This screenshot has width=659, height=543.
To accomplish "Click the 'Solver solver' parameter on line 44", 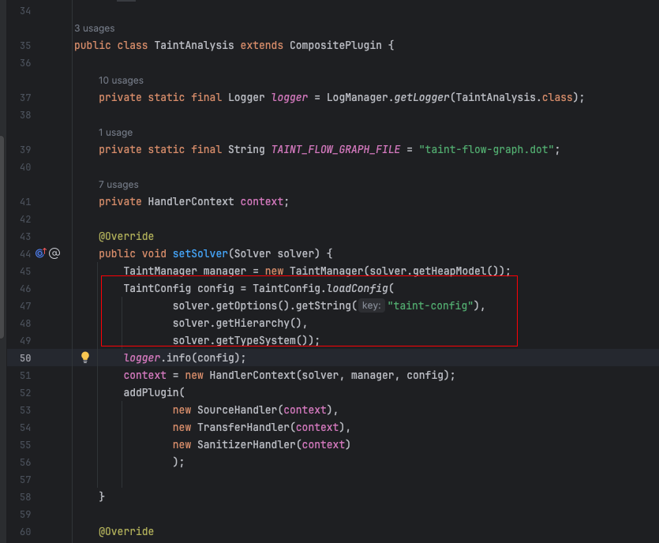I will point(274,253).
